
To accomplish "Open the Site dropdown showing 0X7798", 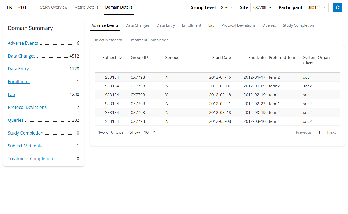I will (x=262, y=7).
